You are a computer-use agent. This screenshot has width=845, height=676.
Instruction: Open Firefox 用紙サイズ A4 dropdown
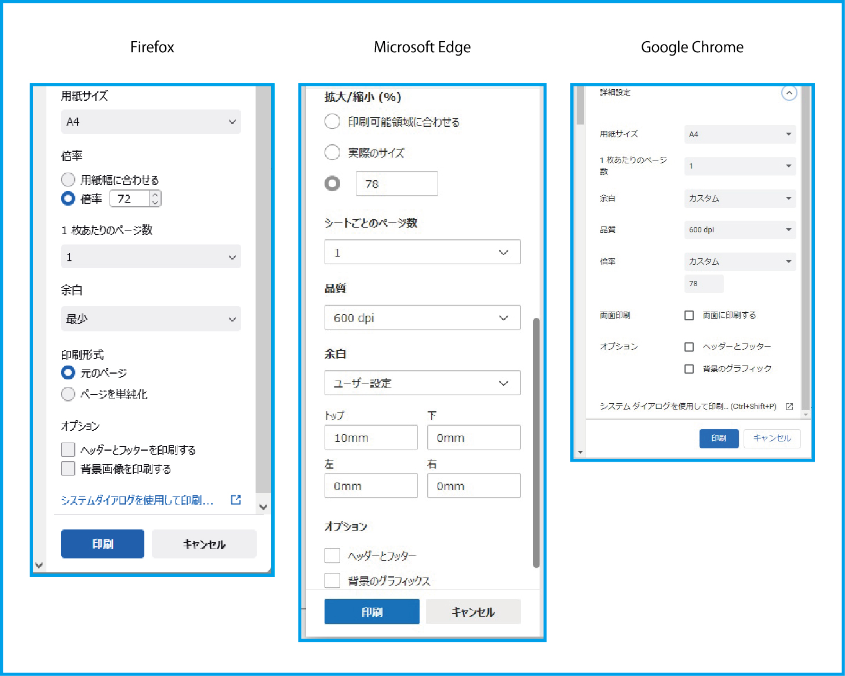[151, 122]
